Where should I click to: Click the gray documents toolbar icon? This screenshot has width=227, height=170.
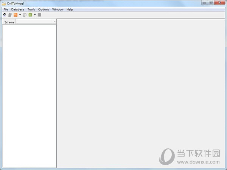click(10, 15)
